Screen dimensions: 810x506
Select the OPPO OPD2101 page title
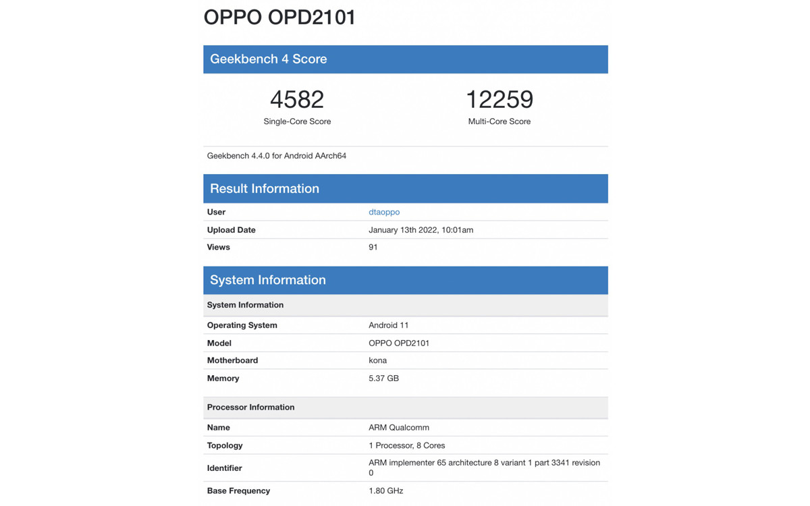tap(279, 17)
